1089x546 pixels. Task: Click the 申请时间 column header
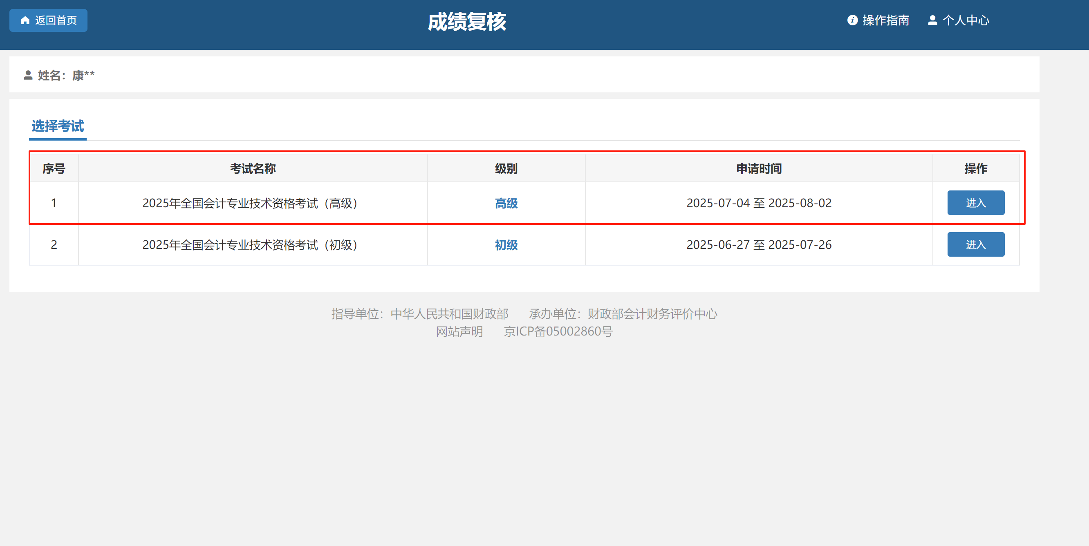click(x=759, y=169)
